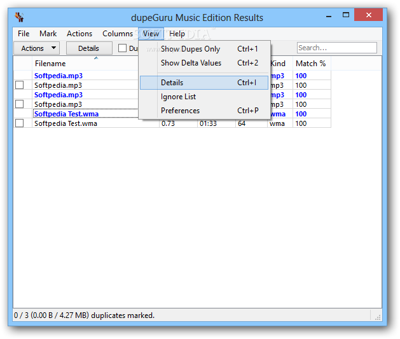Minimize the dupeGuru Results window
The width and height of the screenshot is (400, 339).
tap(329, 15)
